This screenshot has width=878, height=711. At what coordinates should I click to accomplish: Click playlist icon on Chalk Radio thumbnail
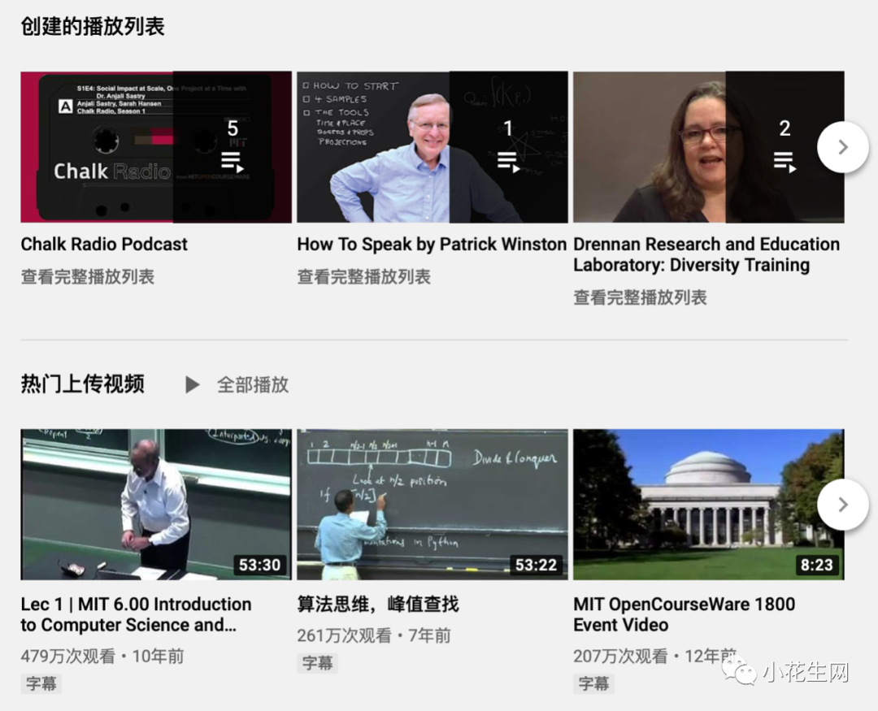point(233,162)
